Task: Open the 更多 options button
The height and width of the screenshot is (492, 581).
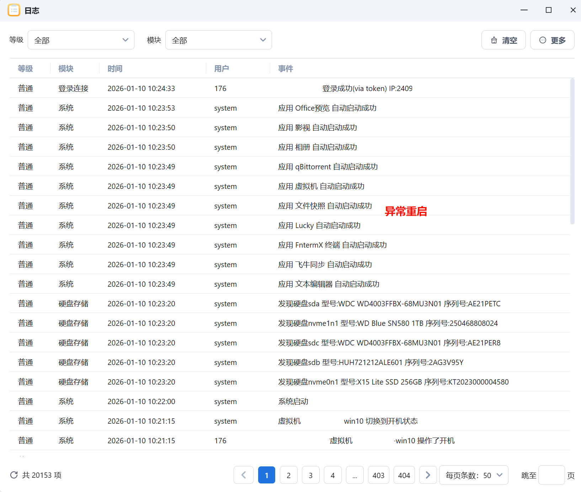Action: pos(552,40)
